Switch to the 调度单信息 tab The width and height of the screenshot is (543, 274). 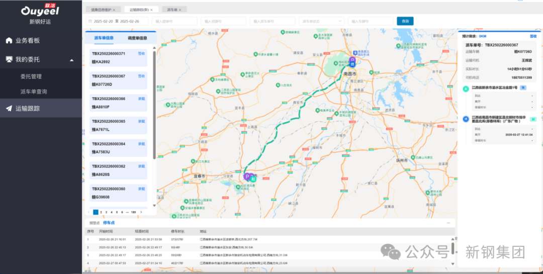click(137, 38)
